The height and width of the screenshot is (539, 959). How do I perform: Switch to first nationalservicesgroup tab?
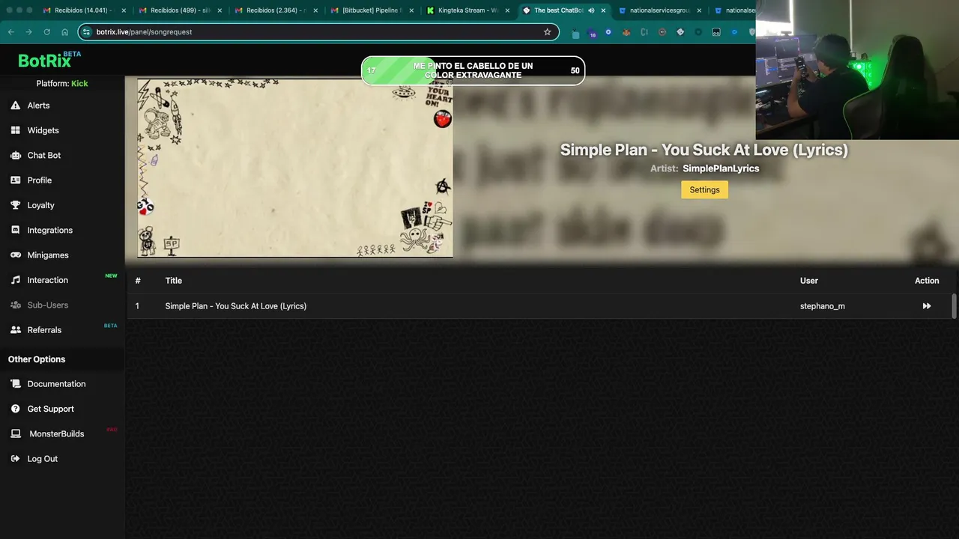click(658, 10)
